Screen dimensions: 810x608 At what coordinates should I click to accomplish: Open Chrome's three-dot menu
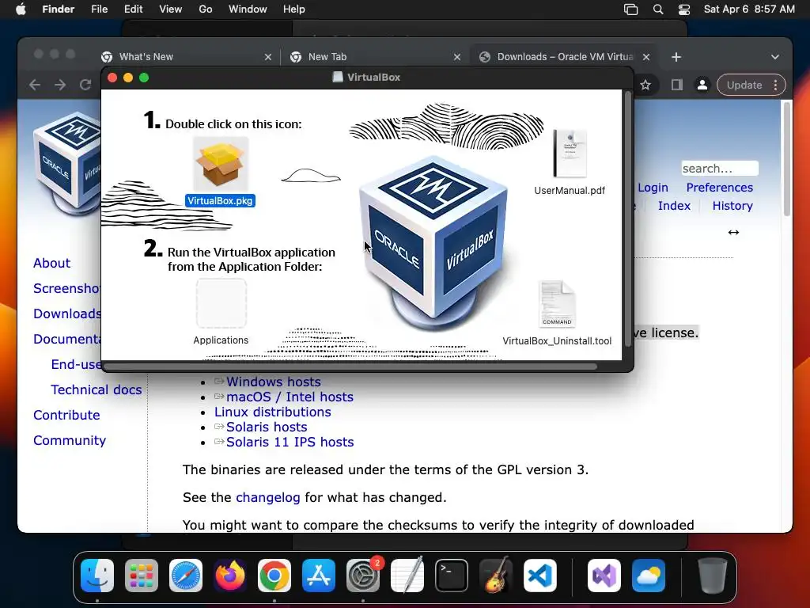[x=775, y=85]
